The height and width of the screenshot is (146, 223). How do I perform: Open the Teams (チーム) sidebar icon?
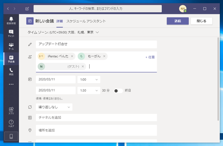11,46
